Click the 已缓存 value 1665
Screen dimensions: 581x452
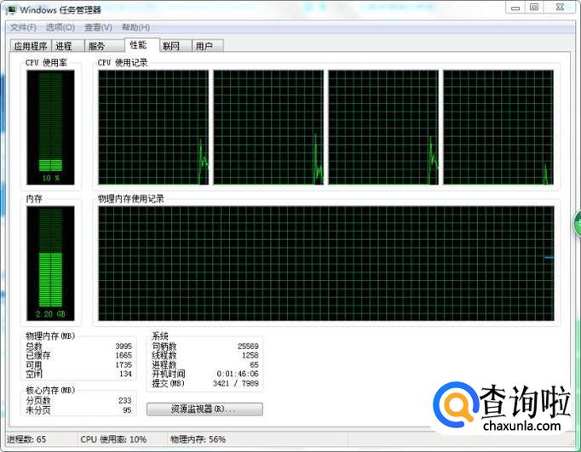(x=124, y=355)
